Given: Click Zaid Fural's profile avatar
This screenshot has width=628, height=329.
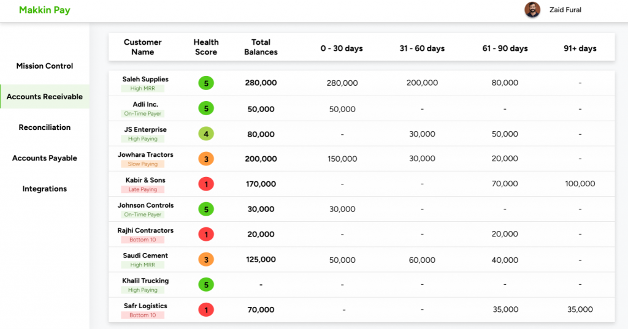Looking at the screenshot, I should pos(532,10).
